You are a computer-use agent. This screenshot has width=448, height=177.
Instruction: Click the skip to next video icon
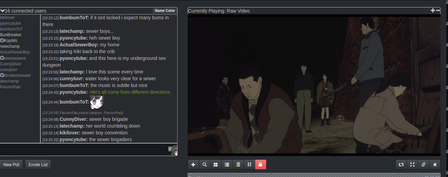(x=435, y=164)
